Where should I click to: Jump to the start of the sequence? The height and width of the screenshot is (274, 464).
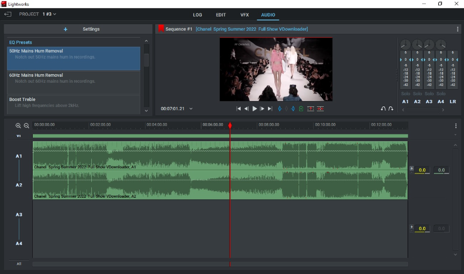[238, 109]
